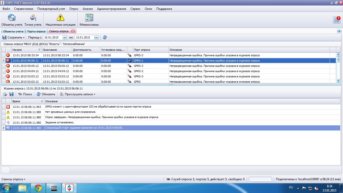Open Прослушать записи dropdown

[x=77, y=94]
